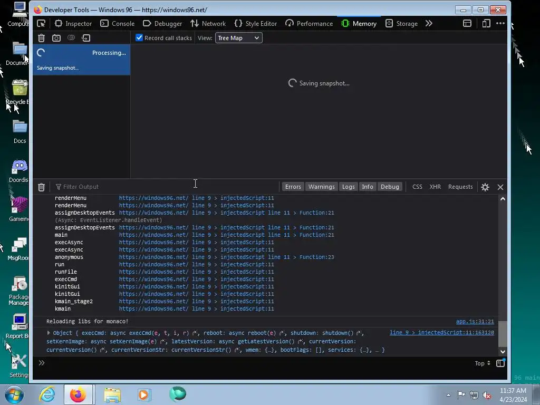Open File Explorer from taskbar
540x405 pixels.
click(112, 394)
